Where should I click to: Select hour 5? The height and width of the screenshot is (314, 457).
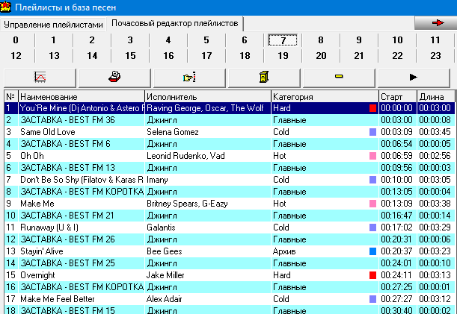(x=206, y=40)
